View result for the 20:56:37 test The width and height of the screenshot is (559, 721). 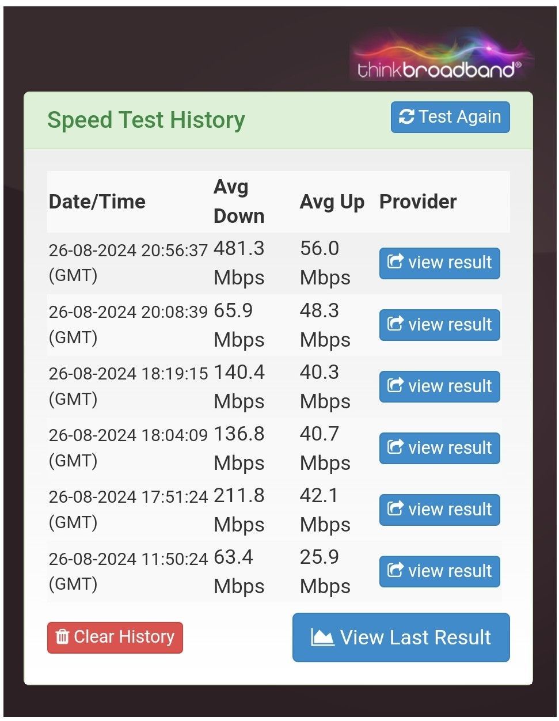(439, 263)
